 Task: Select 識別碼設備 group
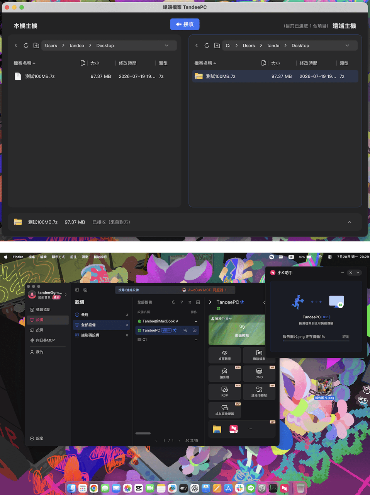[x=102, y=335]
